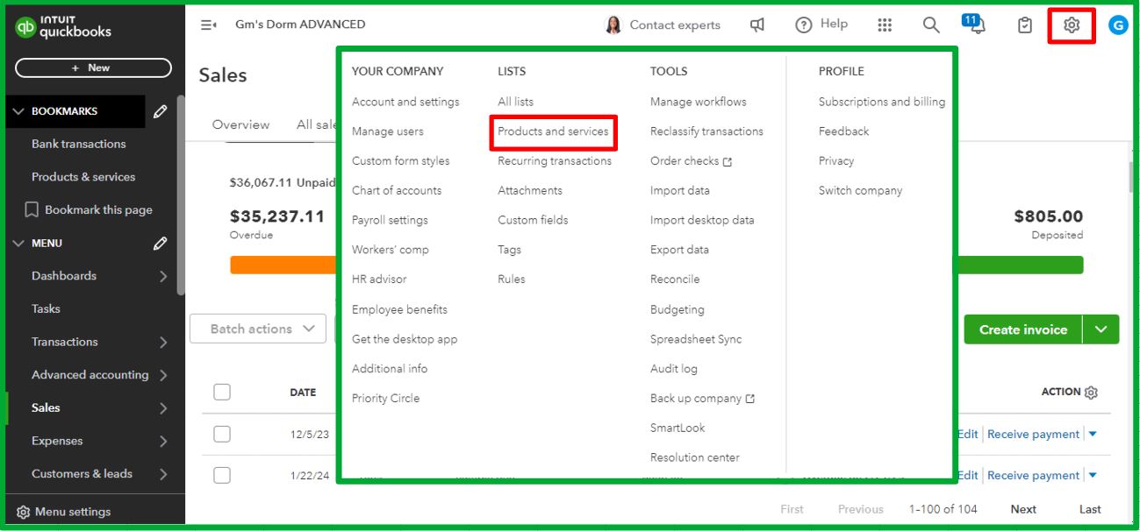Open Create invoice dropdown arrow
The width and height of the screenshot is (1140, 531).
(1101, 329)
